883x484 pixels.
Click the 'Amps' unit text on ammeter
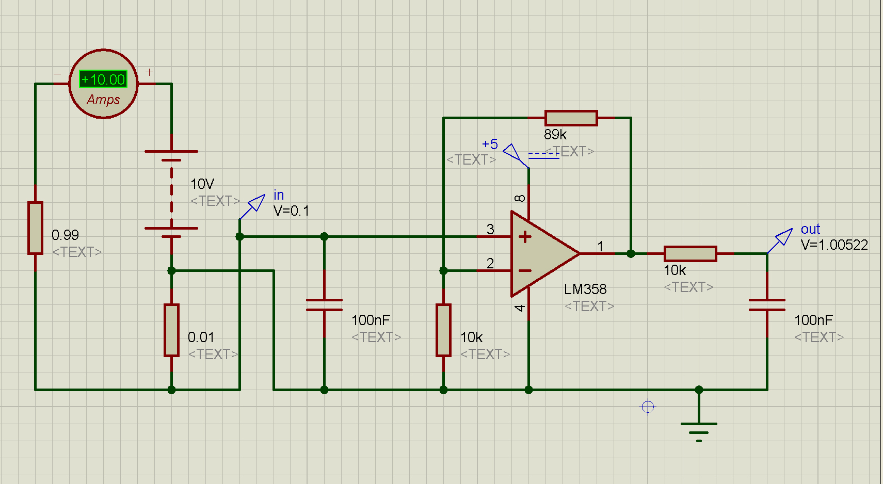(x=103, y=100)
